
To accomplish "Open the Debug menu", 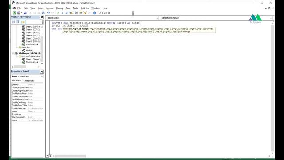I will 59,8.
